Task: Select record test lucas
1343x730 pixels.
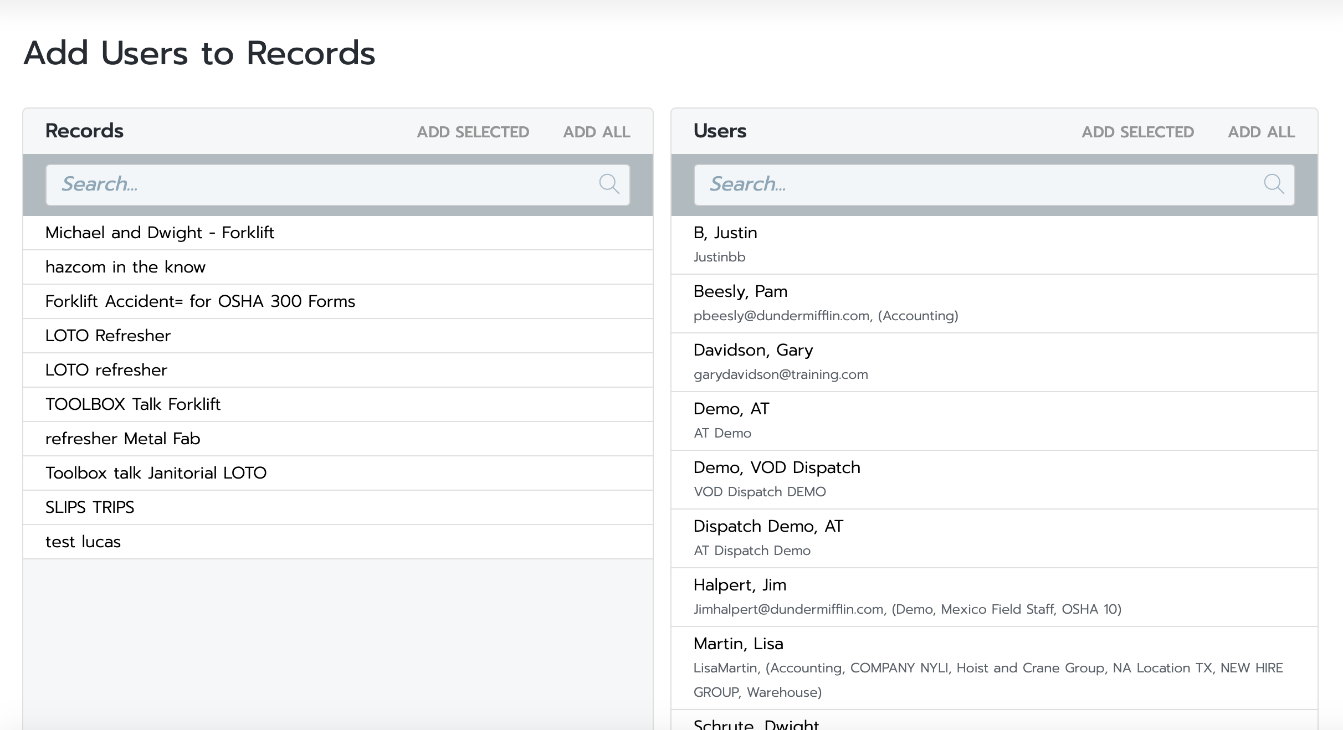Action: point(338,542)
